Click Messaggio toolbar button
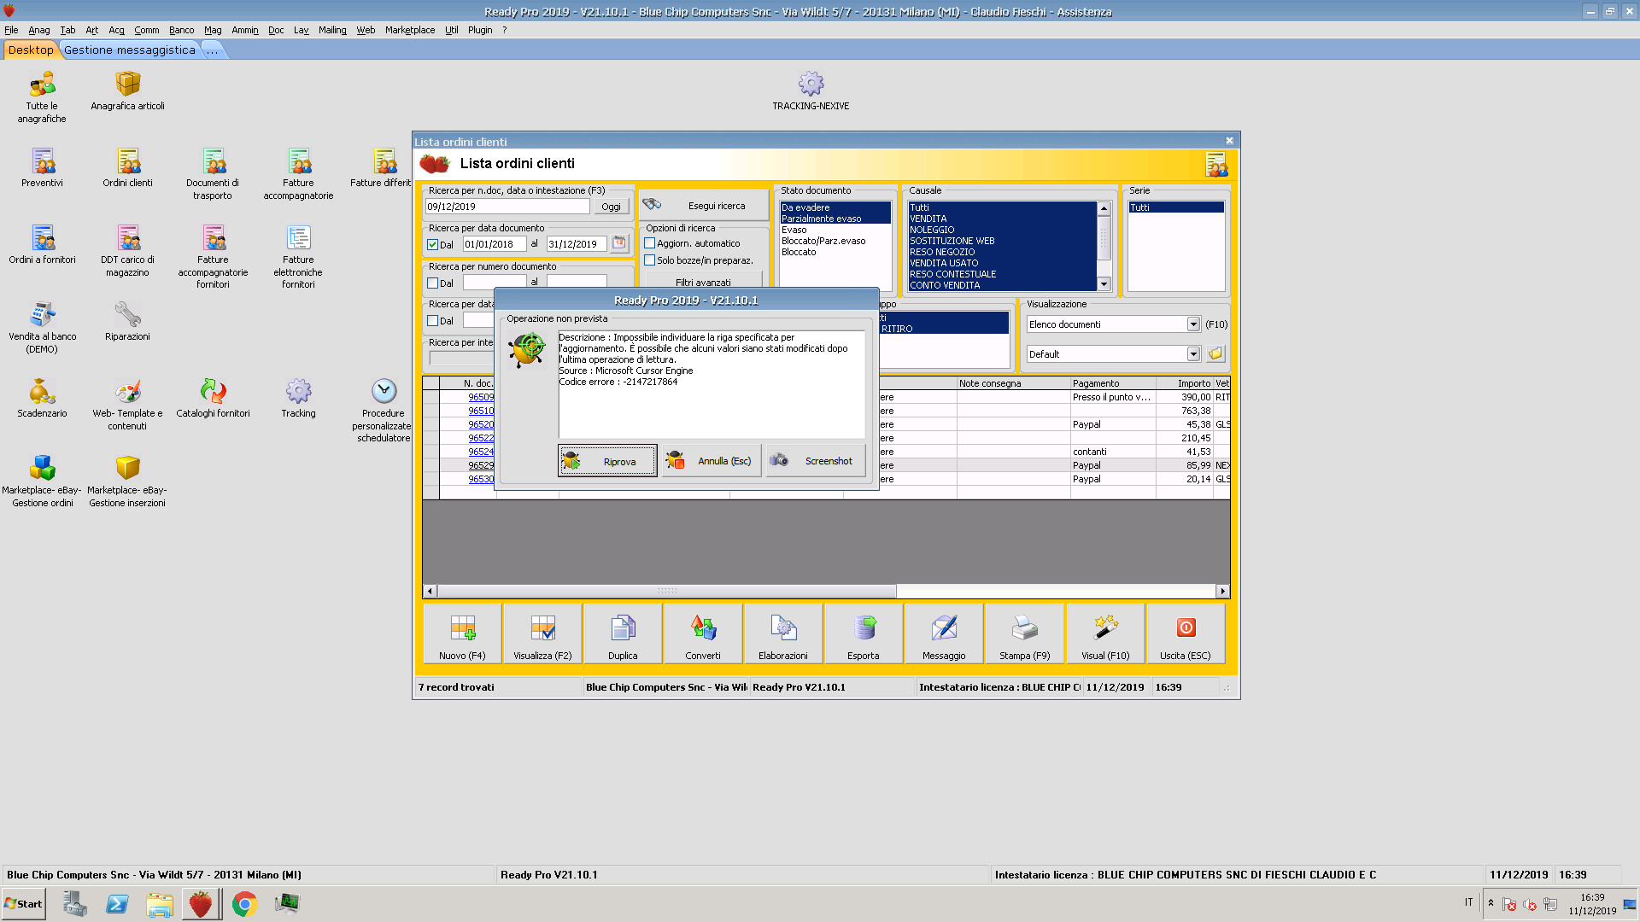The width and height of the screenshot is (1640, 922). click(944, 634)
